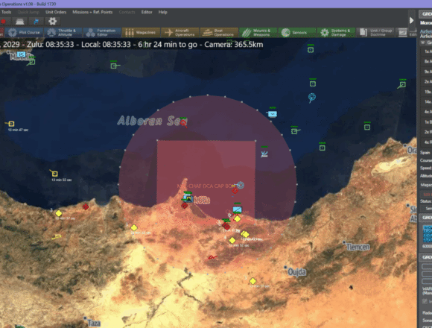Open the Magazines window
The width and height of the screenshot is (432, 328).
coord(141,33)
